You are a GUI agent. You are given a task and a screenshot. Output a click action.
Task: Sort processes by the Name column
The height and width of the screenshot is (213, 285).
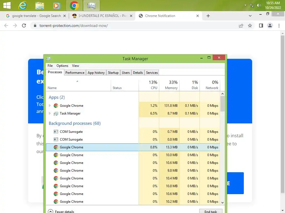78,85
